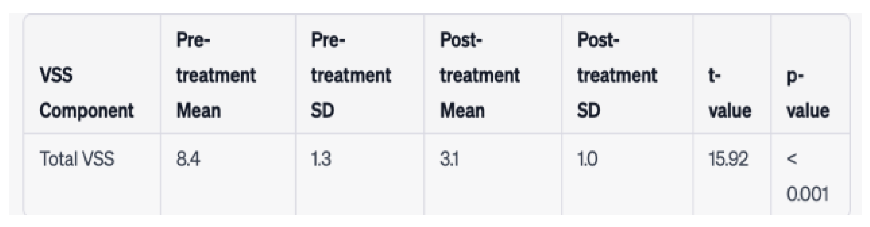The width and height of the screenshot is (870, 227).
Task: Click the t-value cell showing 15.92
Action: click(x=728, y=159)
